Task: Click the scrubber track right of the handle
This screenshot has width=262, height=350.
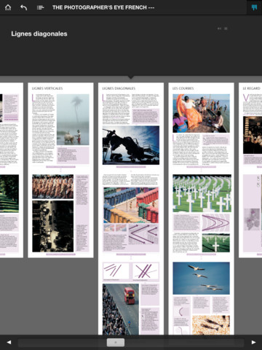Action: tap(184, 342)
